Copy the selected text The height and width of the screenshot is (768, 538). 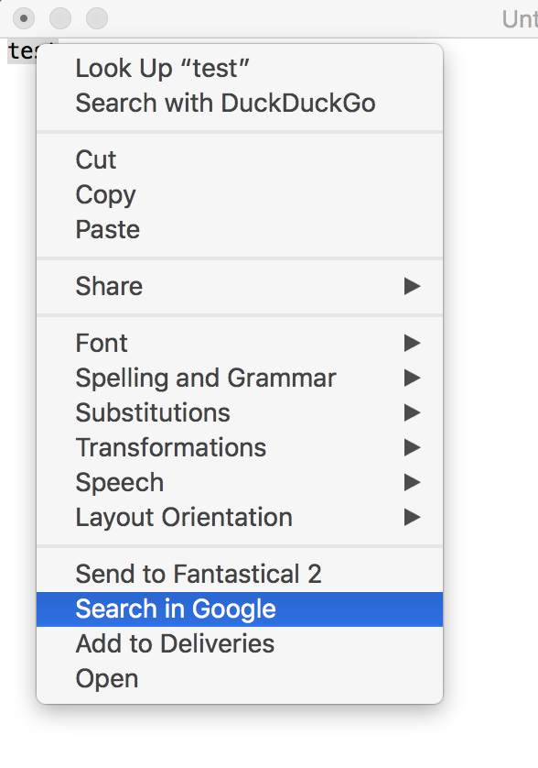tap(240, 195)
